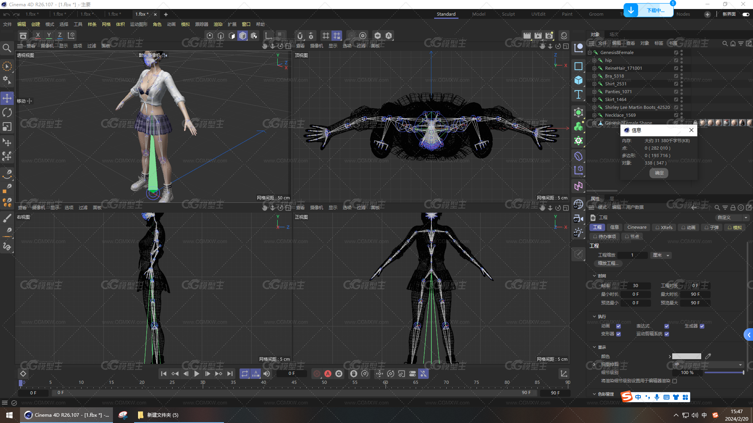
Task: Toggle the Z axis lock icon
Action: click(60, 36)
